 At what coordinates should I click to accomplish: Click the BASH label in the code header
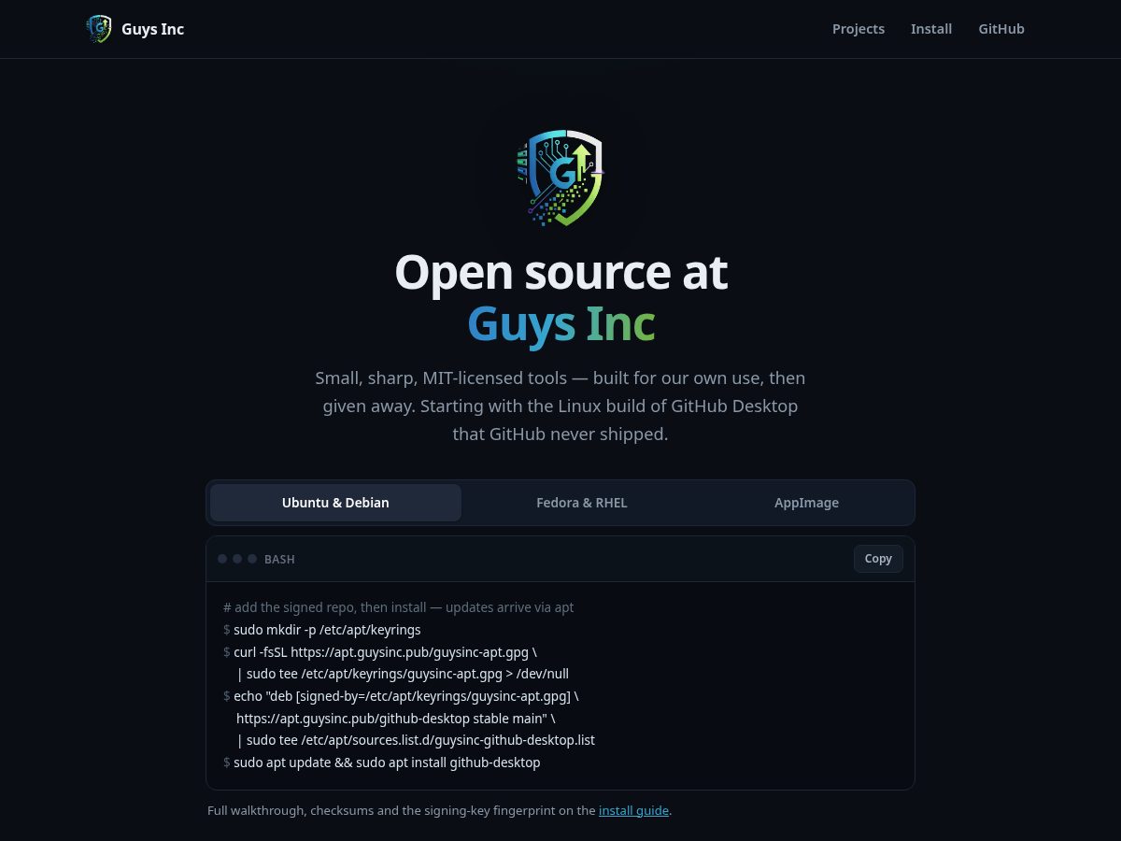coord(279,559)
